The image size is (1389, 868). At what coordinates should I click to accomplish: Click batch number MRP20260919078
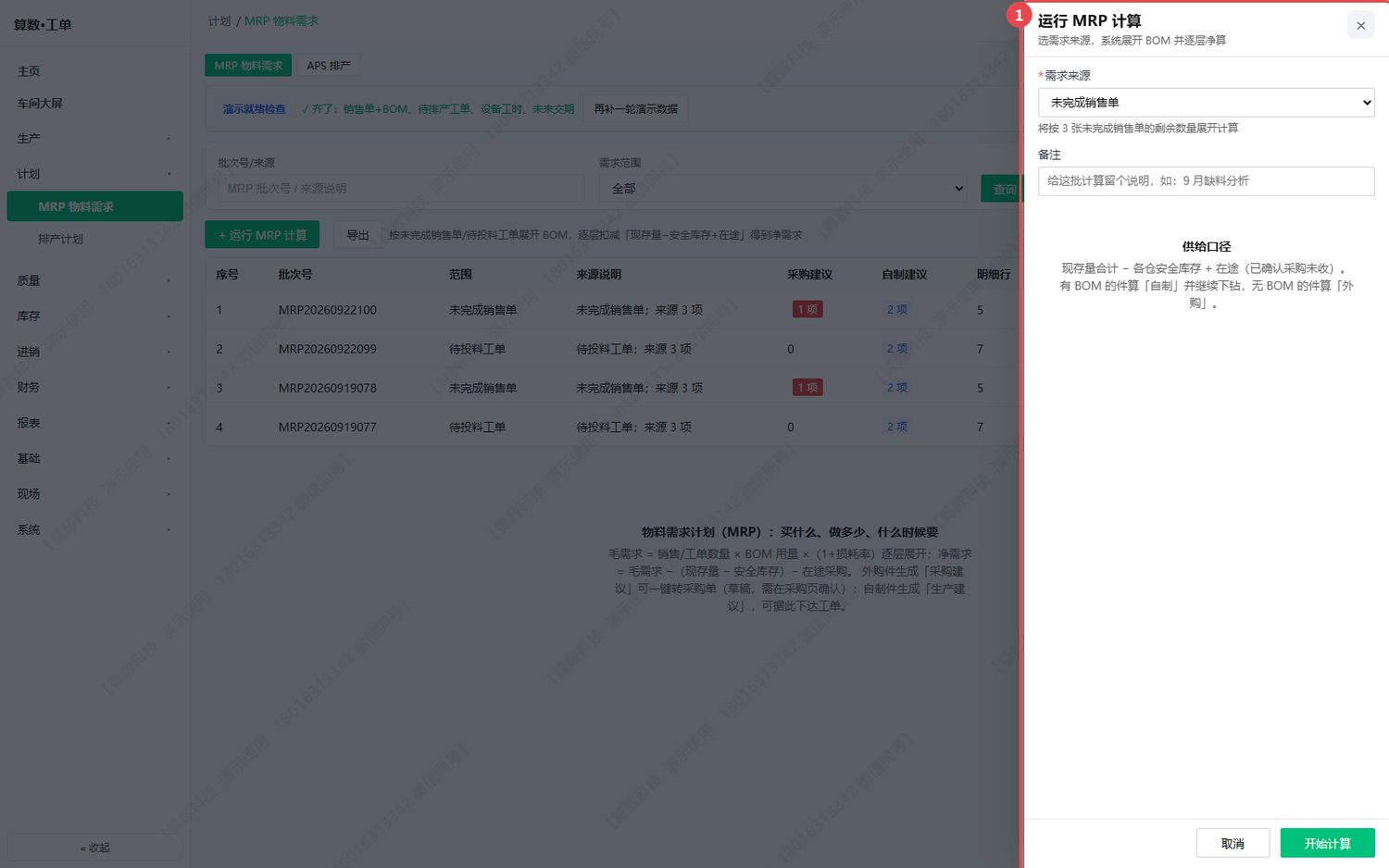[328, 388]
